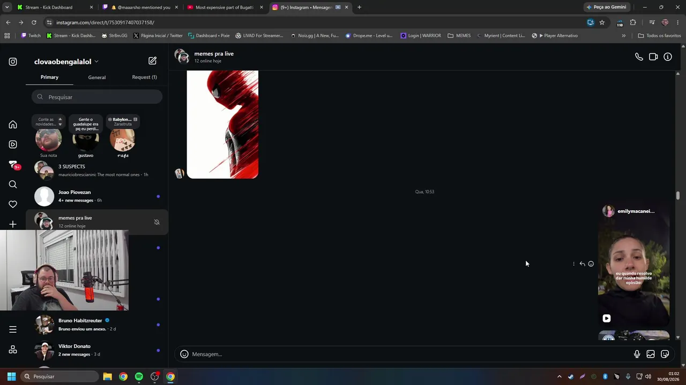Image resolution: width=686 pixels, height=385 pixels.
Task: Open the hamburger More menu icon
Action: click(x=13, y=329)
